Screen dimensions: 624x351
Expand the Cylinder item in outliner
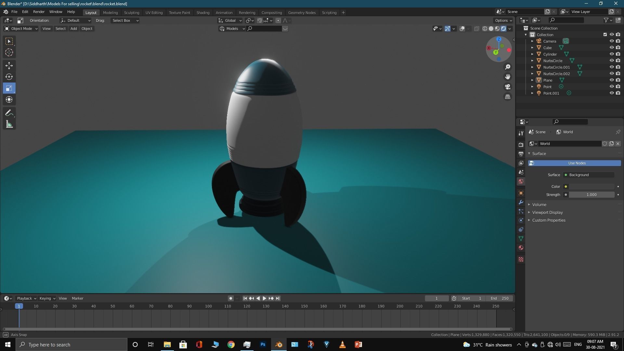click(532, 54)
